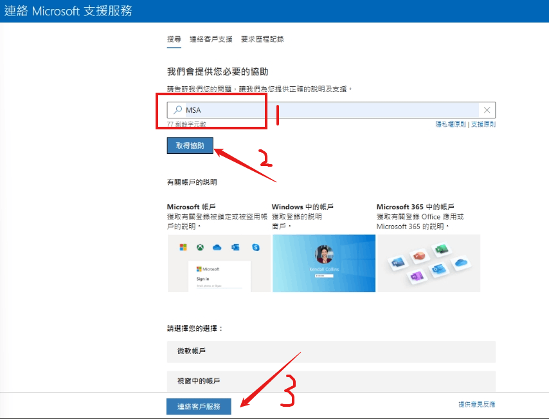The width and height of the screenshot is (549, 419).
Task: Open Microsoft 365 中的帳戶 help heading
Action: pos(415,207)
